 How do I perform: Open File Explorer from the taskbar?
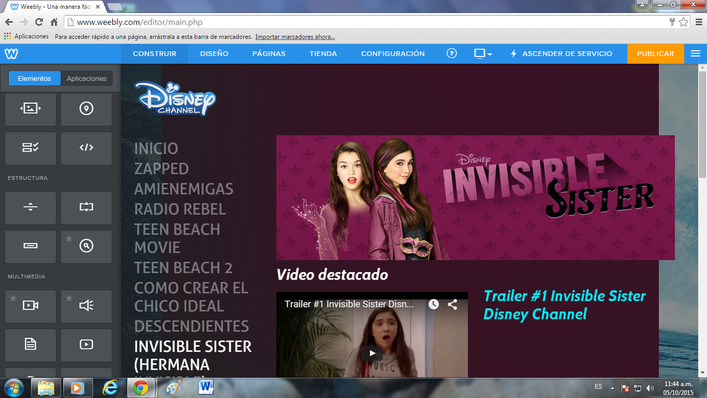47,387
